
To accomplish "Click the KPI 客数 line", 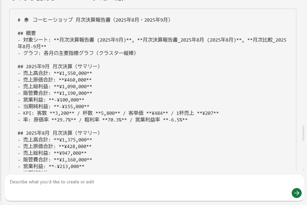I will 118,113.
